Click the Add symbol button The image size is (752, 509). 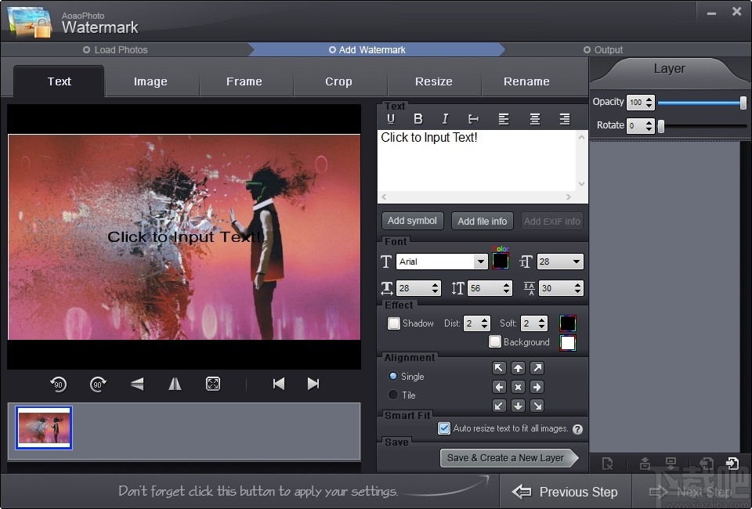coord(413,221)
